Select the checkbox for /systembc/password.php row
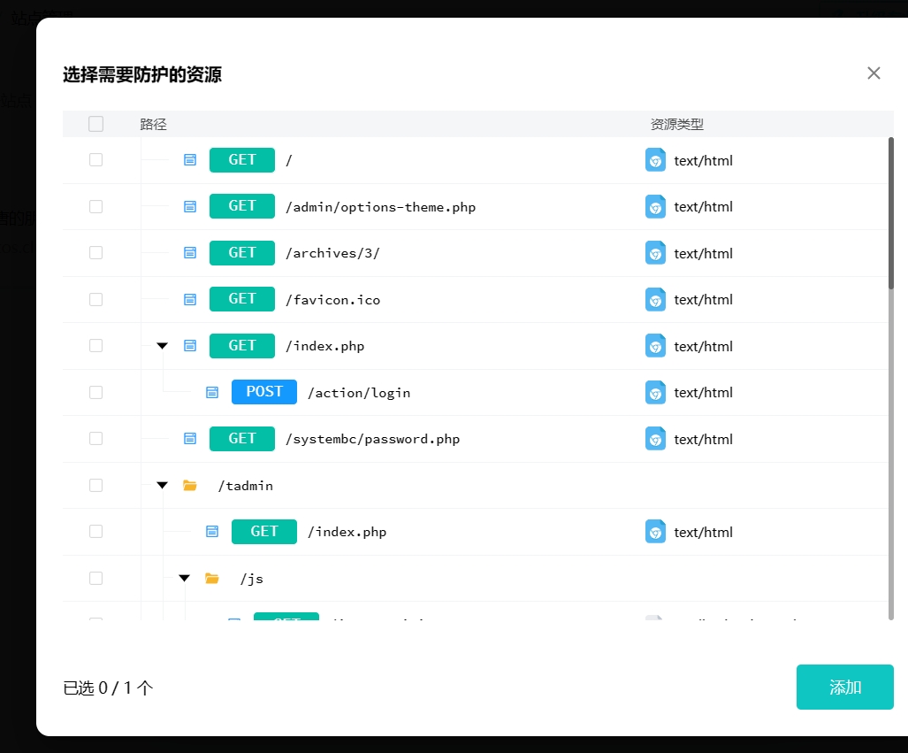 (x=95, y=438)
